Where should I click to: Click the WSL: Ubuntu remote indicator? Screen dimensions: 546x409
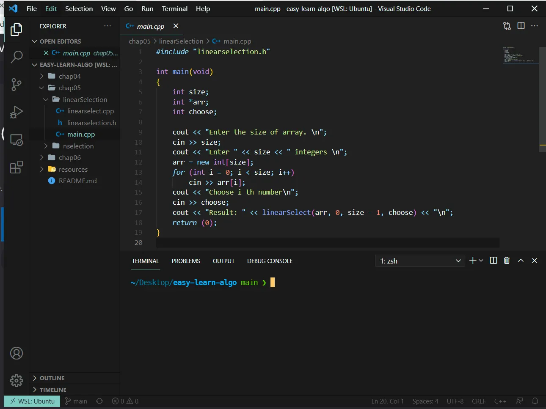coord(32,401)
